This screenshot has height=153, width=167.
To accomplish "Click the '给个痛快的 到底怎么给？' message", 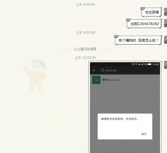I will click(x=138, y=40).
